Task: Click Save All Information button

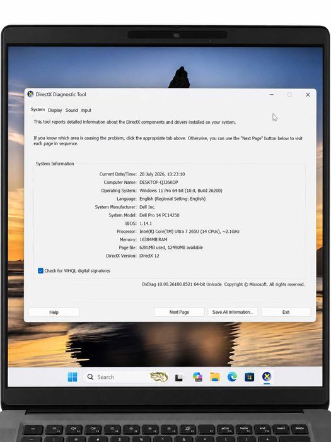Action: pos(233,312)
